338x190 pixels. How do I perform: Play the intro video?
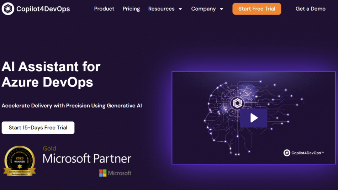pyautogui.click(x=254, y=118)
